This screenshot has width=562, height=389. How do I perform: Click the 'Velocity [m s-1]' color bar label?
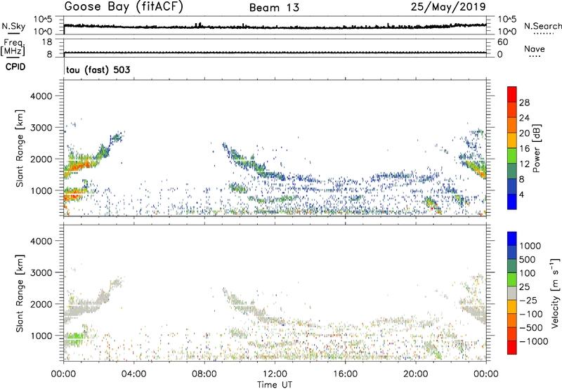555,293
